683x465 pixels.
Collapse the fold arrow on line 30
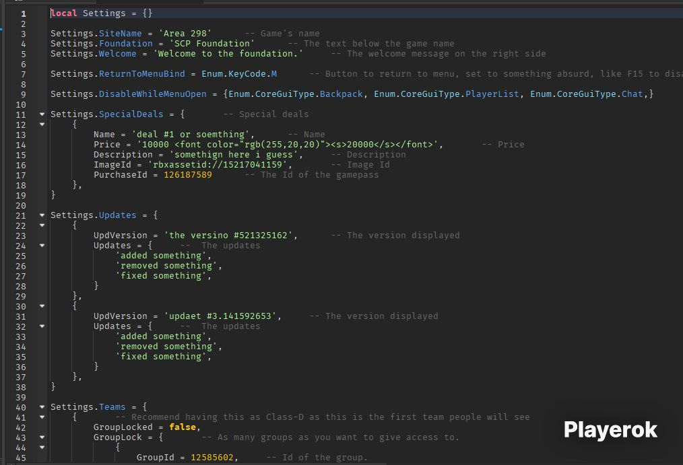point(42,306)
